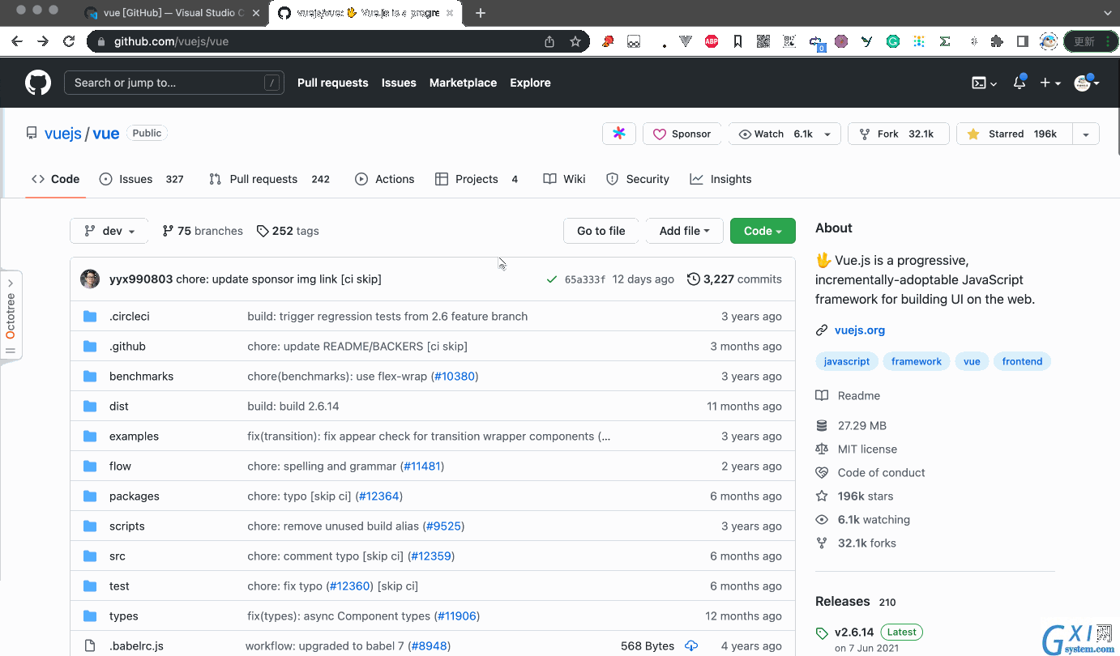Viewport: 1120px width, 656px height.
Task: Open the Insights tab
Action: coord(720,179)
